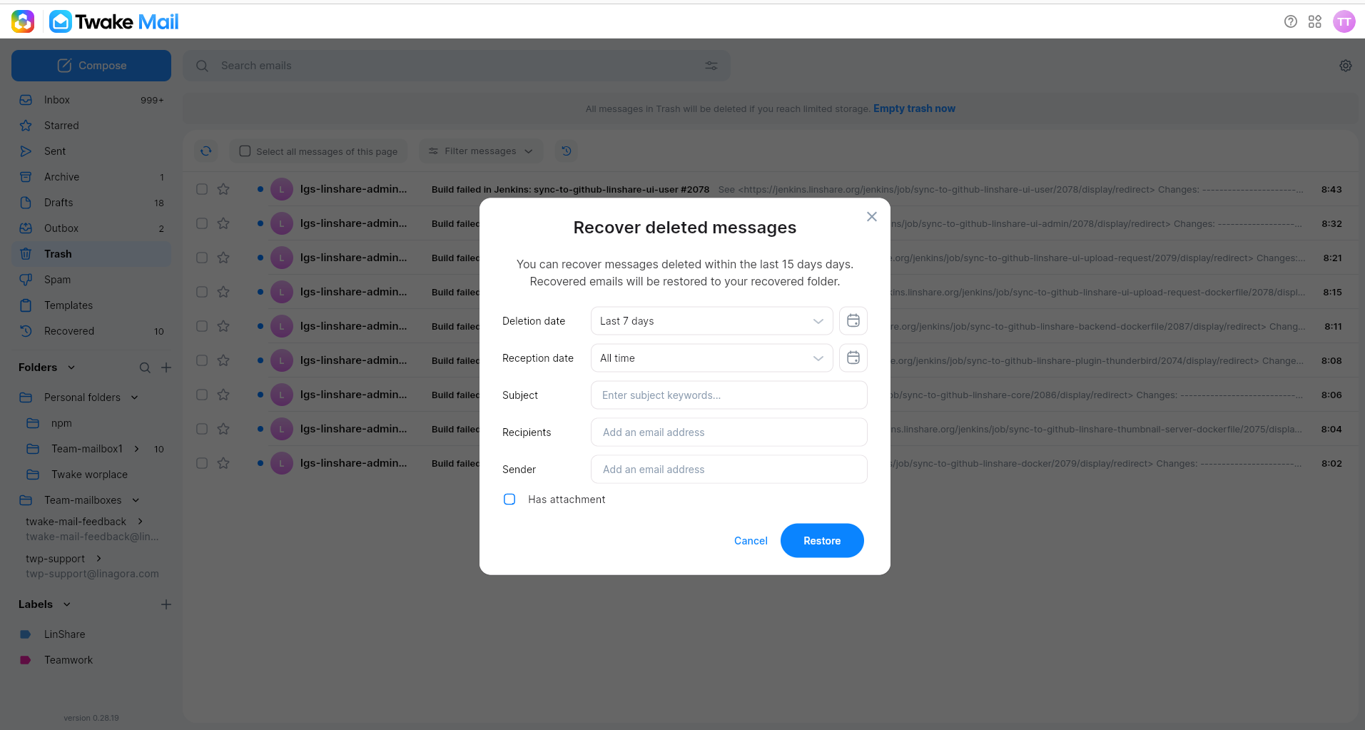Check Select all messages of this page
1365x730 pixels.
pos(245,151)
